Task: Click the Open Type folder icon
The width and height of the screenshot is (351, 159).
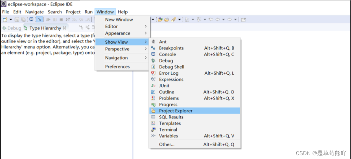Action: coord(160,19)
